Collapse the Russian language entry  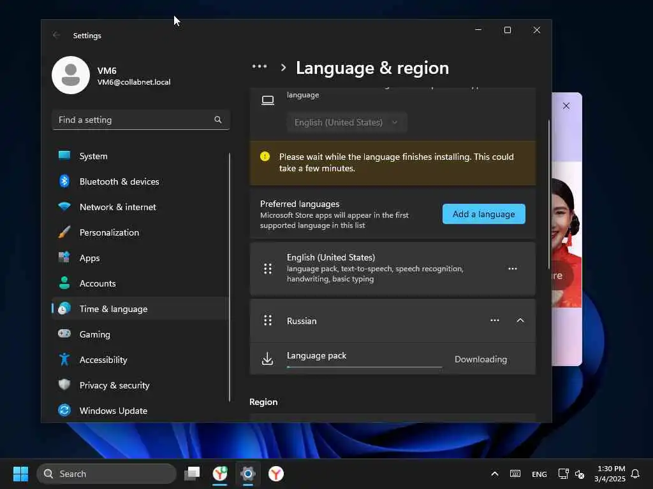pyautogui.click(x=520, y=320)
